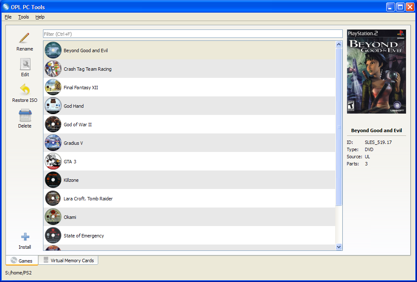The width and height of the screenshot is (417, 282).
Task: Click the Install plus icon
Action: click(x=25, y=237)
